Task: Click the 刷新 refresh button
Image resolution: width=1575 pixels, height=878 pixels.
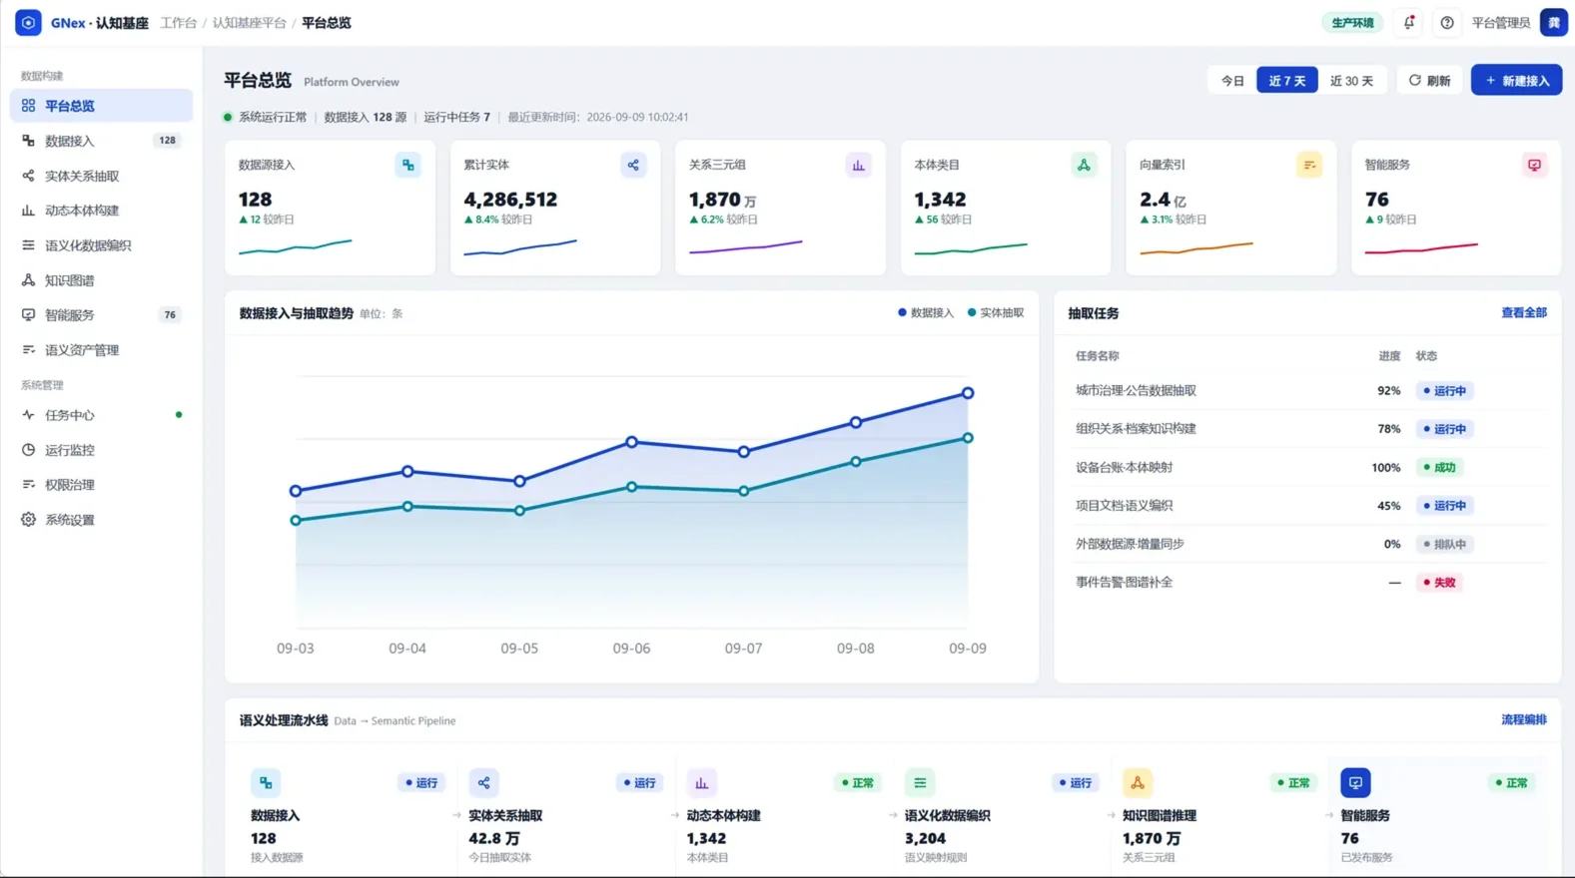Action: (1429, 81)
